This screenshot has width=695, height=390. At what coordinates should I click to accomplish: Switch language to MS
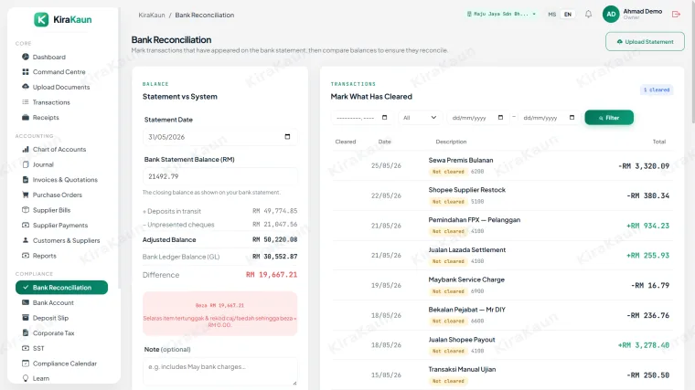(x=551, y=15)
